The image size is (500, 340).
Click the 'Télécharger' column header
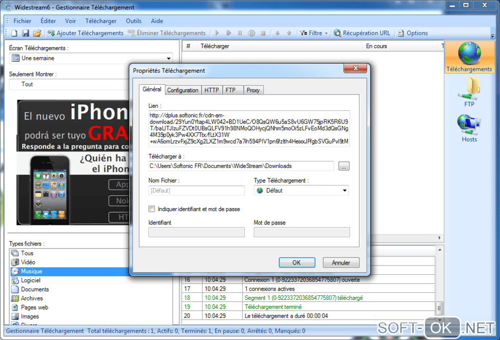pyautogui.click(x=279, y=46)
